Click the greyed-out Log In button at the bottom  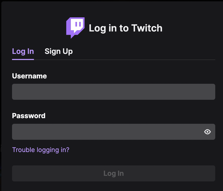pos(113,173)
